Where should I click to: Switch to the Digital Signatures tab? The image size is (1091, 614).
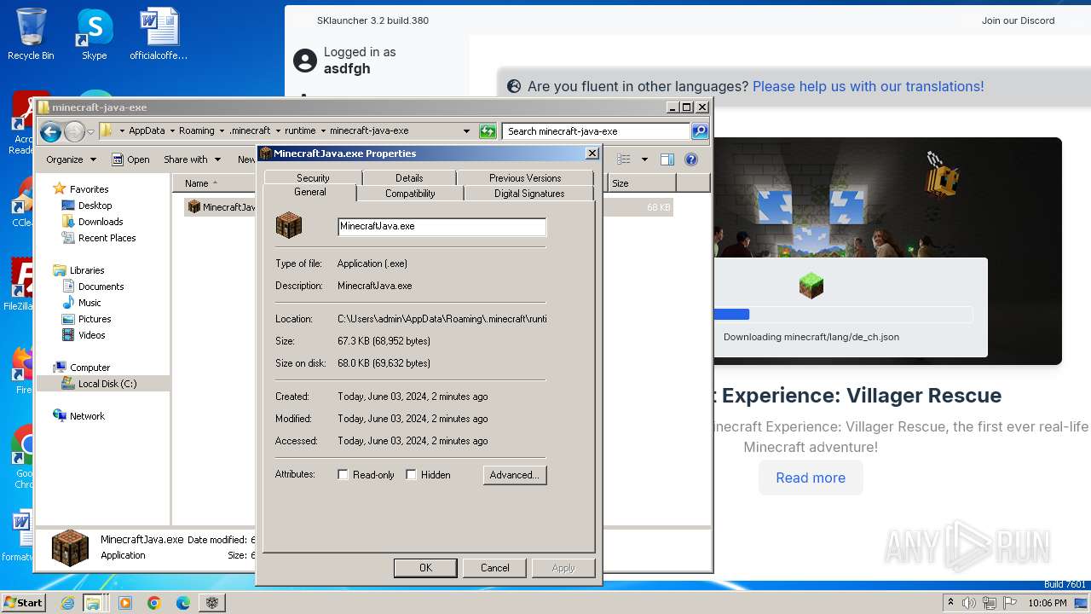pos(529,194)
